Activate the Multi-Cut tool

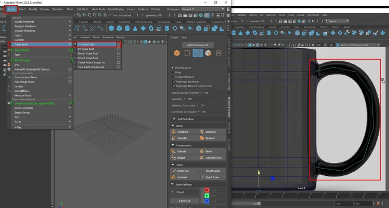[183, 171]
